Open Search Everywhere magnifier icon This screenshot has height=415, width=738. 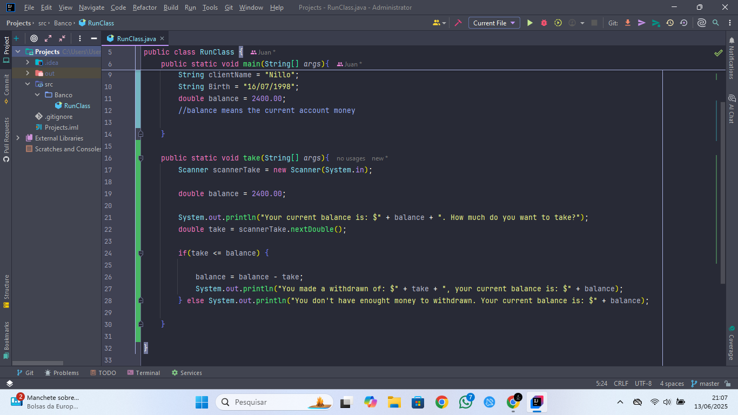pos(715,23)
